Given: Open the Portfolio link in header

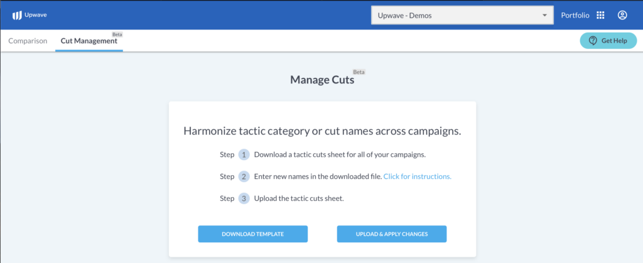Looking at the screenshot, I should pyautogui.click(x=575, y=16).
